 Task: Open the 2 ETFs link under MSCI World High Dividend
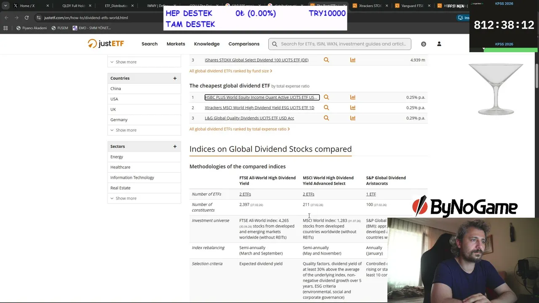308,194
